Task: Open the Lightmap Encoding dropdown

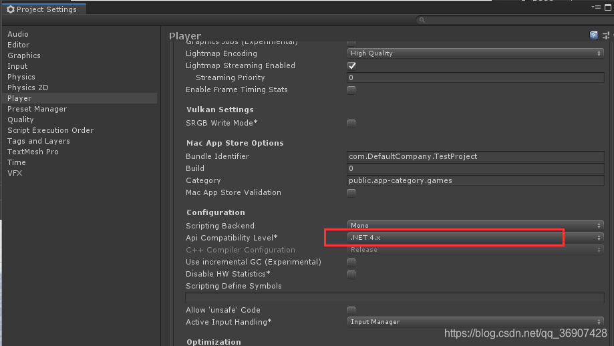Action: point(476,53)
